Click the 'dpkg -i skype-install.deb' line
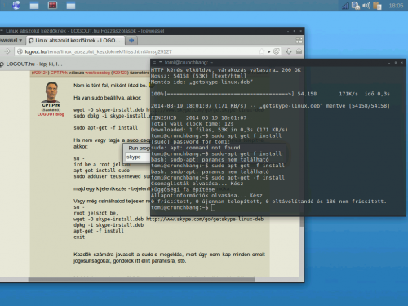This screenshot has width=408, height=306. pos(109,225)
